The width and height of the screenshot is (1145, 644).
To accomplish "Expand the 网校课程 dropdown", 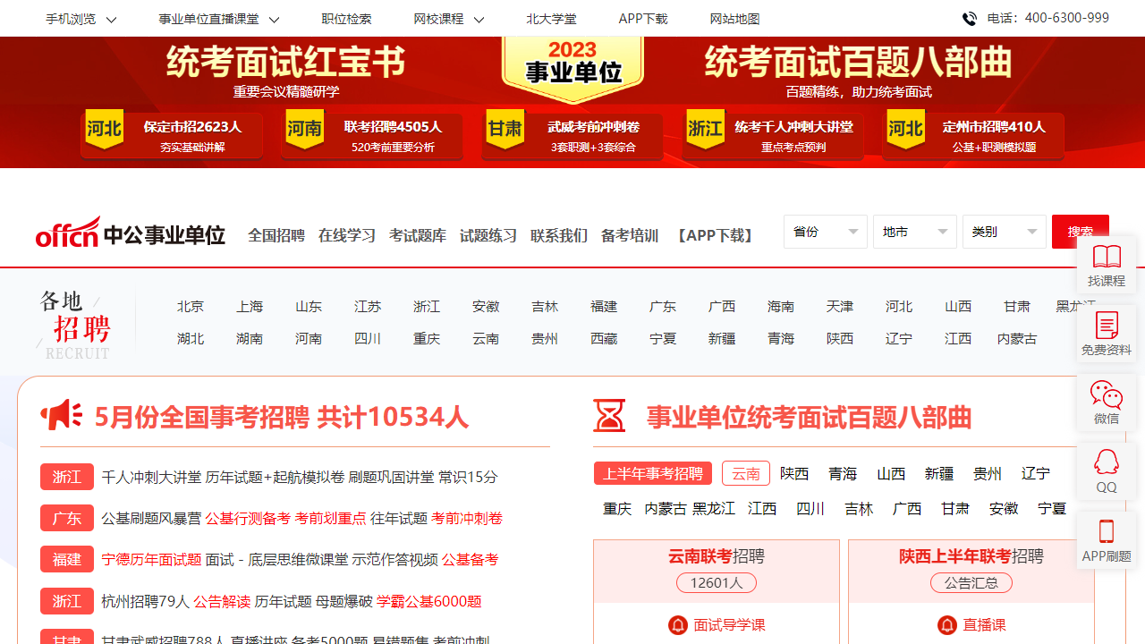I will pos(449,19).
